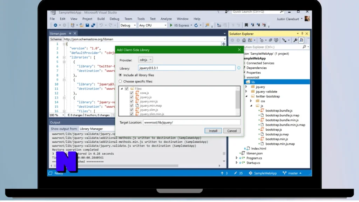359x202 pixels.
Task: Expand the jquery folder
Action: [246, 87]
